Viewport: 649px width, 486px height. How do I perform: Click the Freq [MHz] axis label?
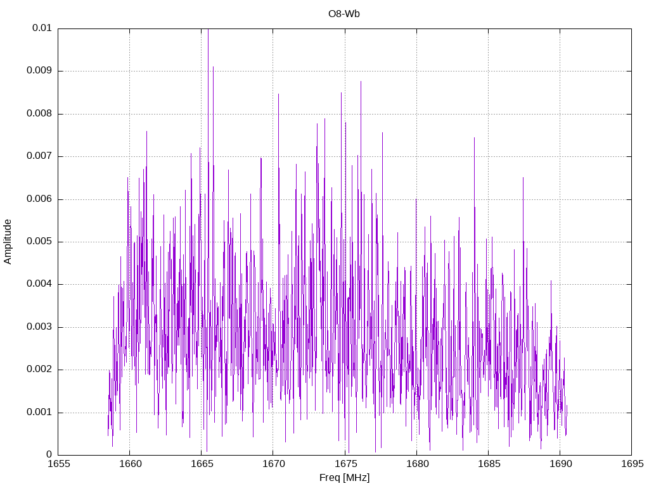coord(344,478)
